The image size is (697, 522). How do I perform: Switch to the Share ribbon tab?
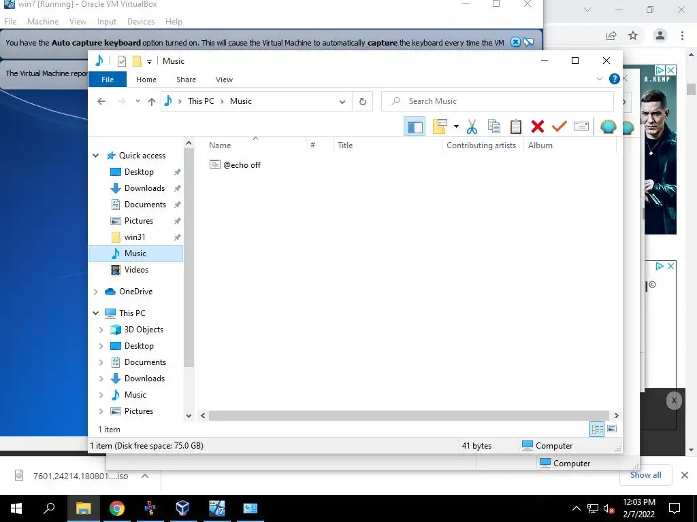pos(186,80)
